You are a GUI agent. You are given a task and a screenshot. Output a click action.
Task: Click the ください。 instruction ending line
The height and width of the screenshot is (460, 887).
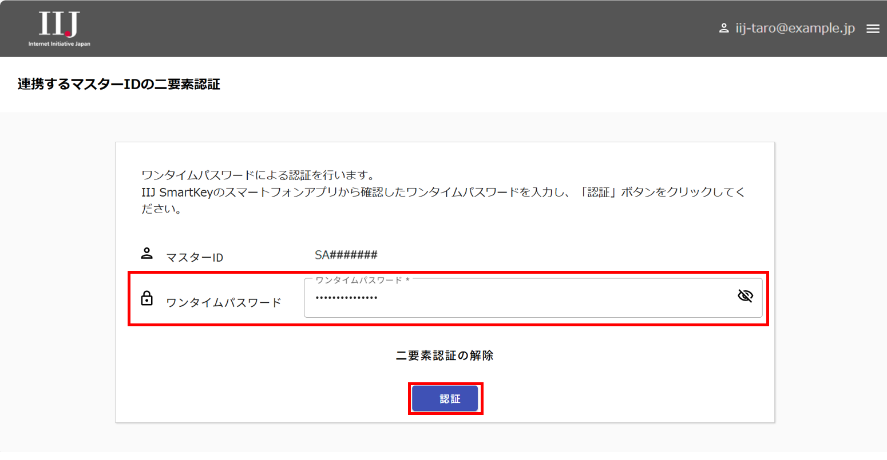point(162,209)
